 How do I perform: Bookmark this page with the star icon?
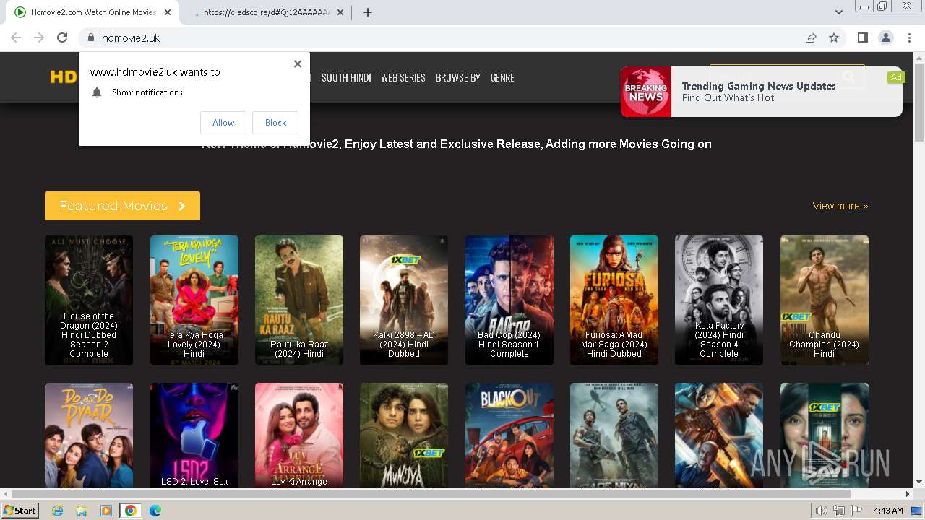coord(834,38)
